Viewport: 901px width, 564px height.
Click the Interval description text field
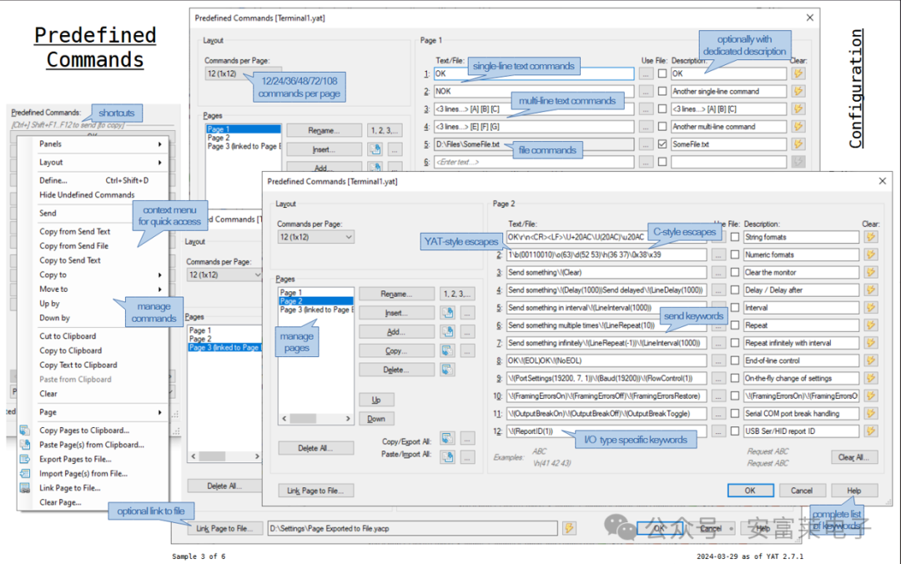point(801,308)
